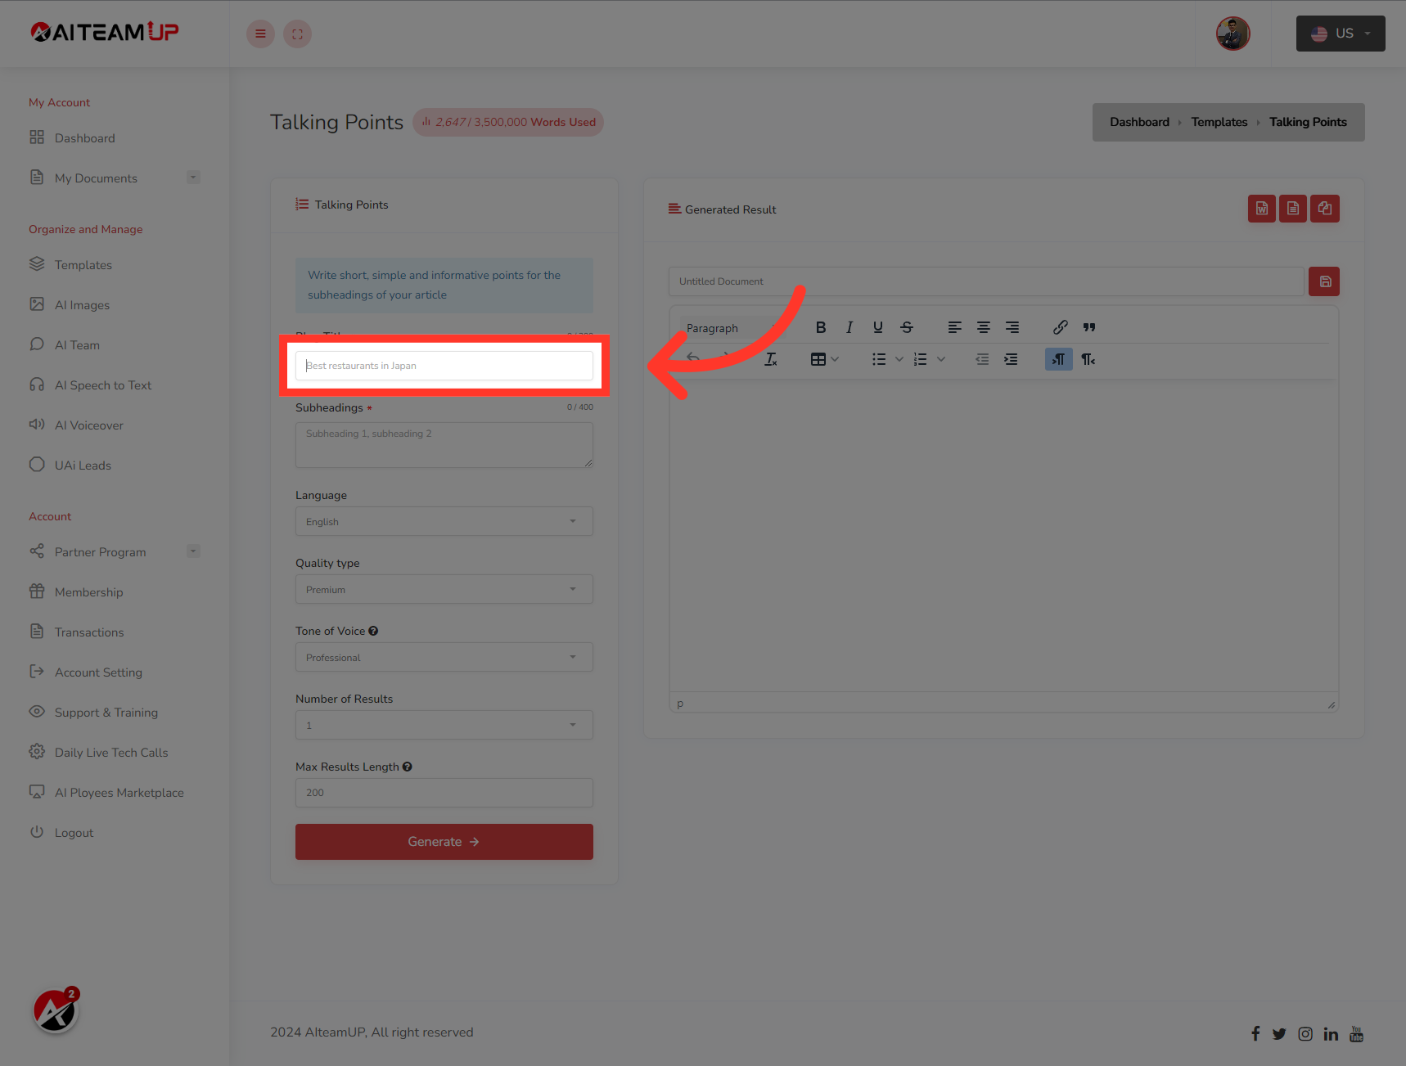The height and width of the screenshot is (1066, 1406).
Task: Toggle underline text formatting
Action: (877, 327)
